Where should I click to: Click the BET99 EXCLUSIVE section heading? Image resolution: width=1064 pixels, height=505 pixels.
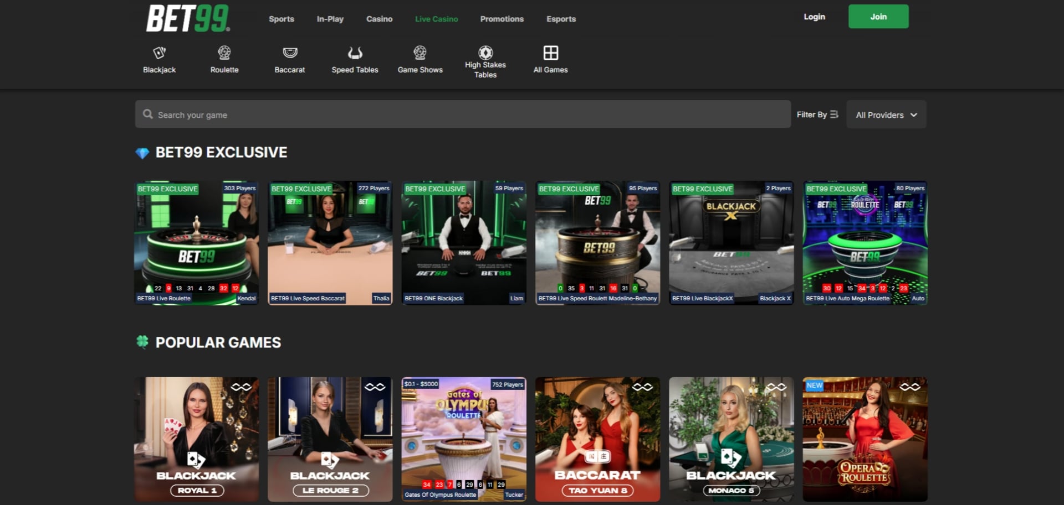pos(221,153)
